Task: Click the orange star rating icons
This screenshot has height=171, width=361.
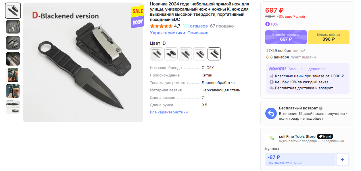Action: [x=161, y=26]
